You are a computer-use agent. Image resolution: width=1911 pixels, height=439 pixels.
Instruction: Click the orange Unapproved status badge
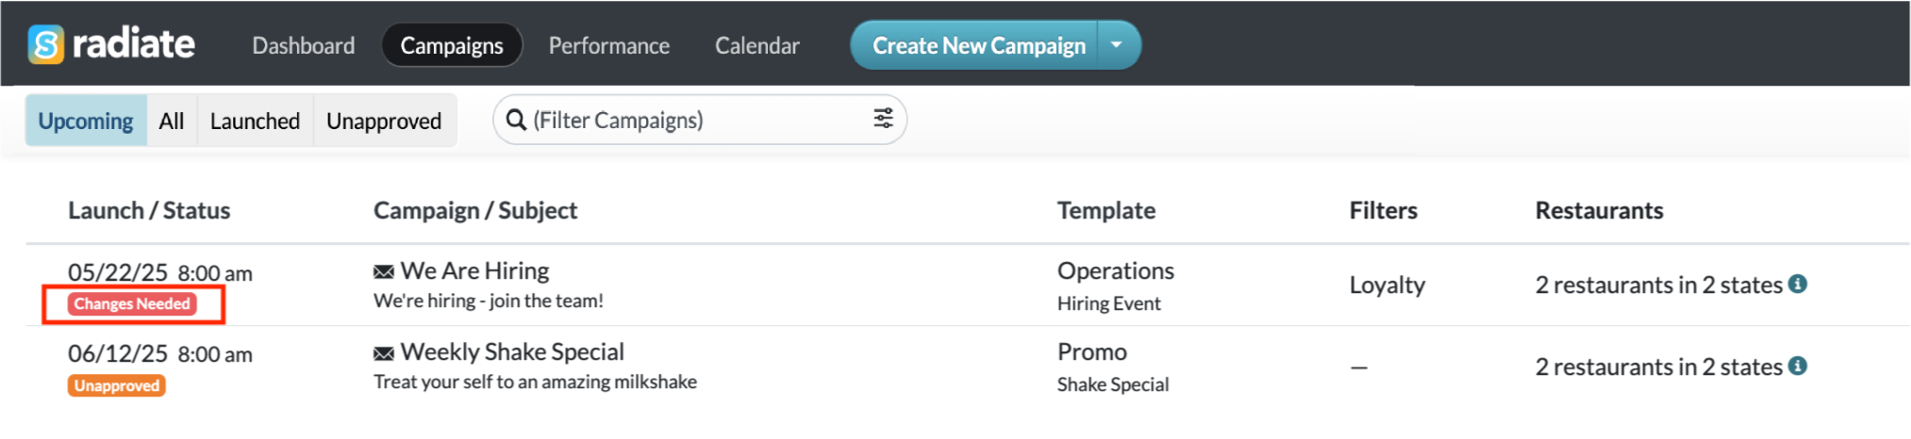(117, 385)
